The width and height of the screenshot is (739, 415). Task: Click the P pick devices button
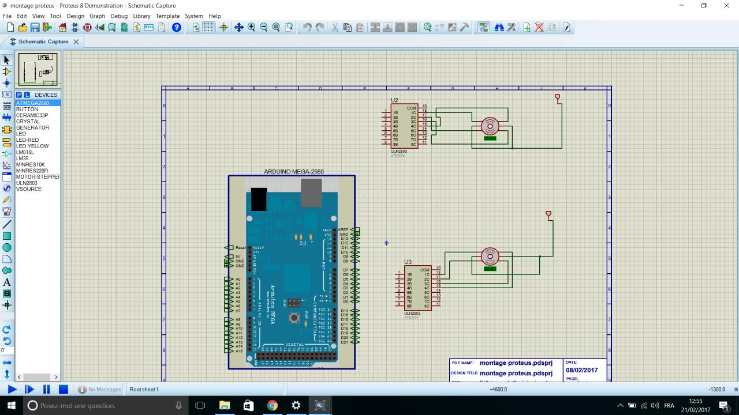pyautogui.click(x=19, y=95)
